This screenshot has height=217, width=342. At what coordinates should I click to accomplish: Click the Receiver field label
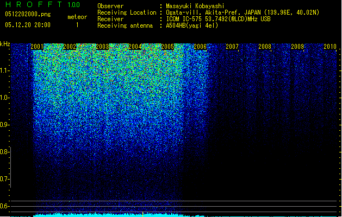click(110, 19)
